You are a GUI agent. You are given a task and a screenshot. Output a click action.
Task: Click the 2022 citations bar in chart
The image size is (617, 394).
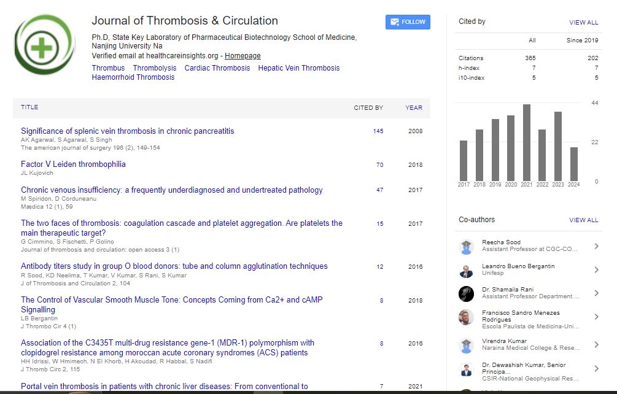(x=542, y=155)
